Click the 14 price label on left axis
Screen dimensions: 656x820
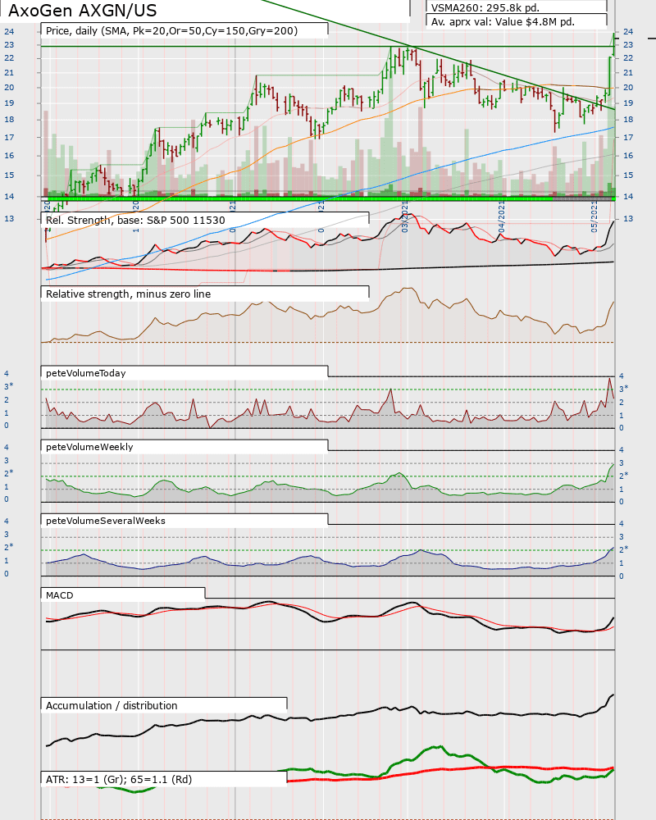coord(9,196)
